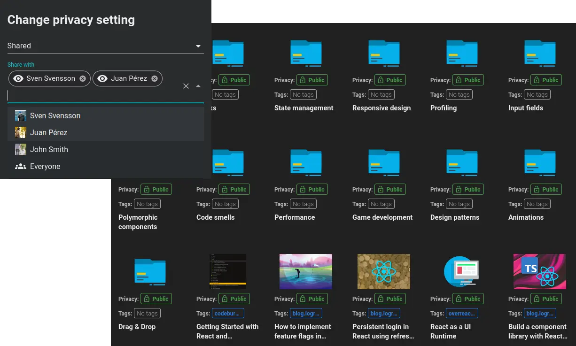This screenshot has height=346, width=576.
Task: Open the State management folder icon
Action: (x=306, y=53)
